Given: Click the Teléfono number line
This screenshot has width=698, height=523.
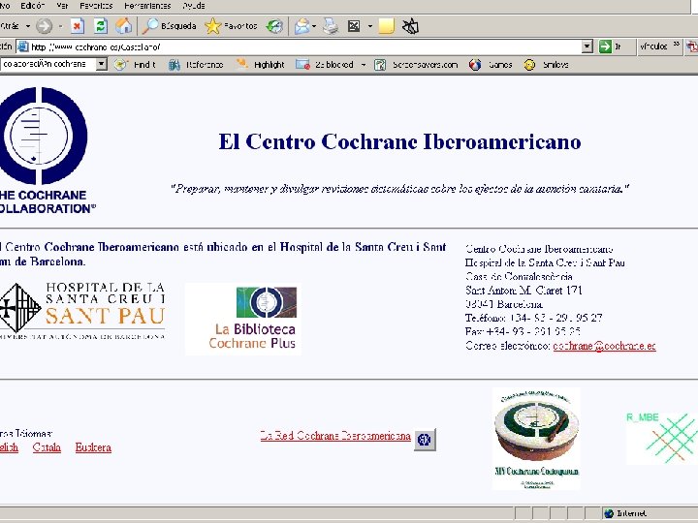Looking at the screenshot, I should pyautogui.click(x=534, y=318).
